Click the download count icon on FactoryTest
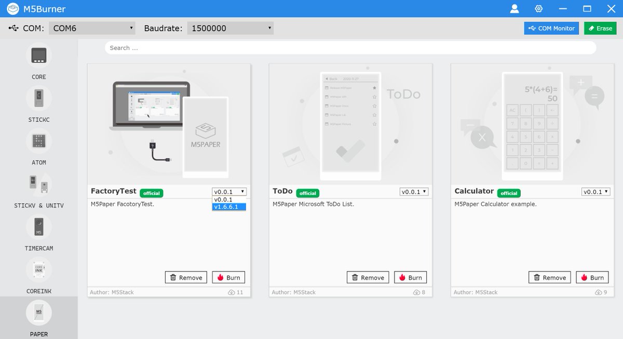The width and height of the screenshot is (623, 339). click(232, 292)
